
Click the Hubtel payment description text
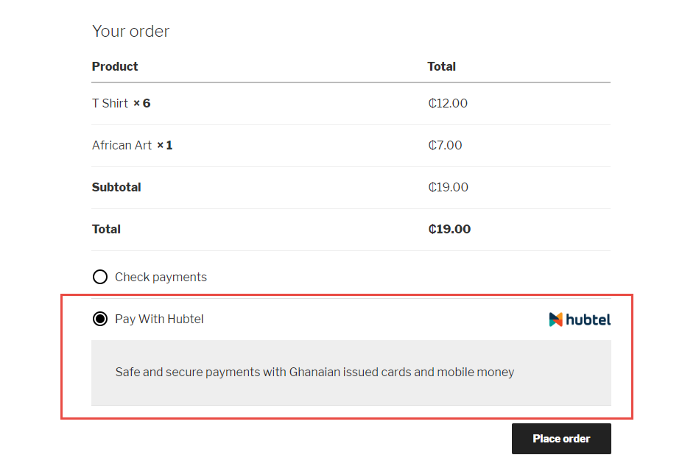314,372
